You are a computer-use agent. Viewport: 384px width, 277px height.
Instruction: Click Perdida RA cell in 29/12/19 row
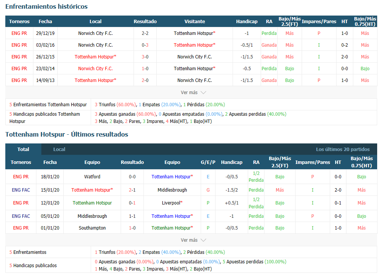click(x=269, y=33)
